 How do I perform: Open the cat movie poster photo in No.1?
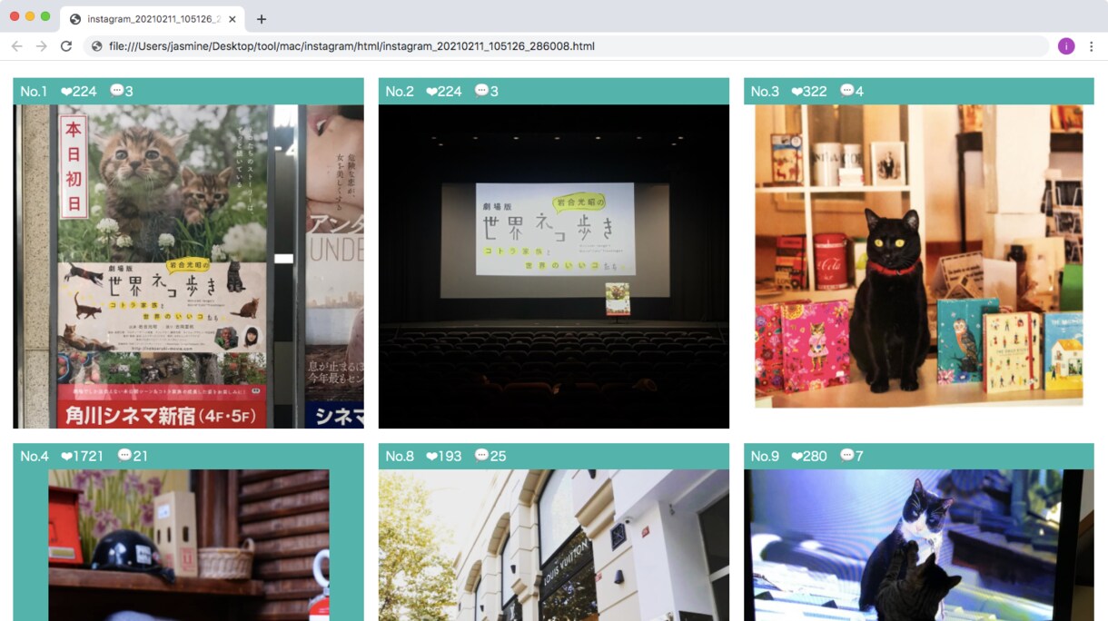coord(188,266)
